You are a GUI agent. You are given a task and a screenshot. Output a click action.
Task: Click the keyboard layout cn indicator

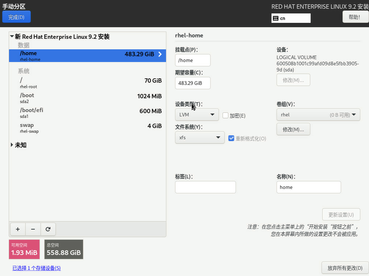(x=291, y=18)
